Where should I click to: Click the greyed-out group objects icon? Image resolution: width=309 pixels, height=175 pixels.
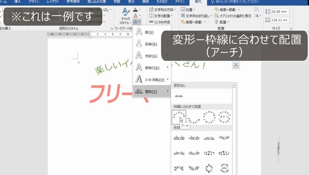tap(256, 9)
